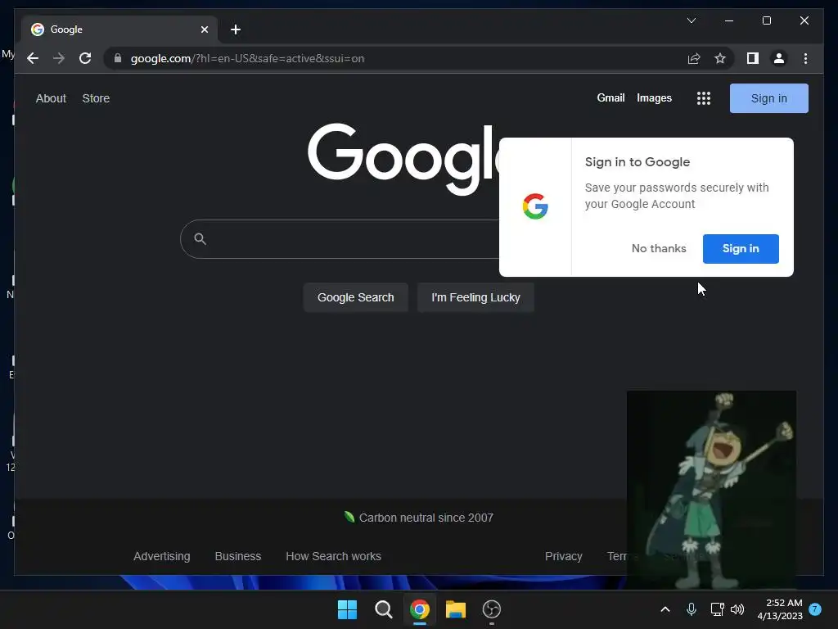The height and width of the screenshot is (629, 838).
Task: Open the Advertising footer link
Action: coord(161,556)
